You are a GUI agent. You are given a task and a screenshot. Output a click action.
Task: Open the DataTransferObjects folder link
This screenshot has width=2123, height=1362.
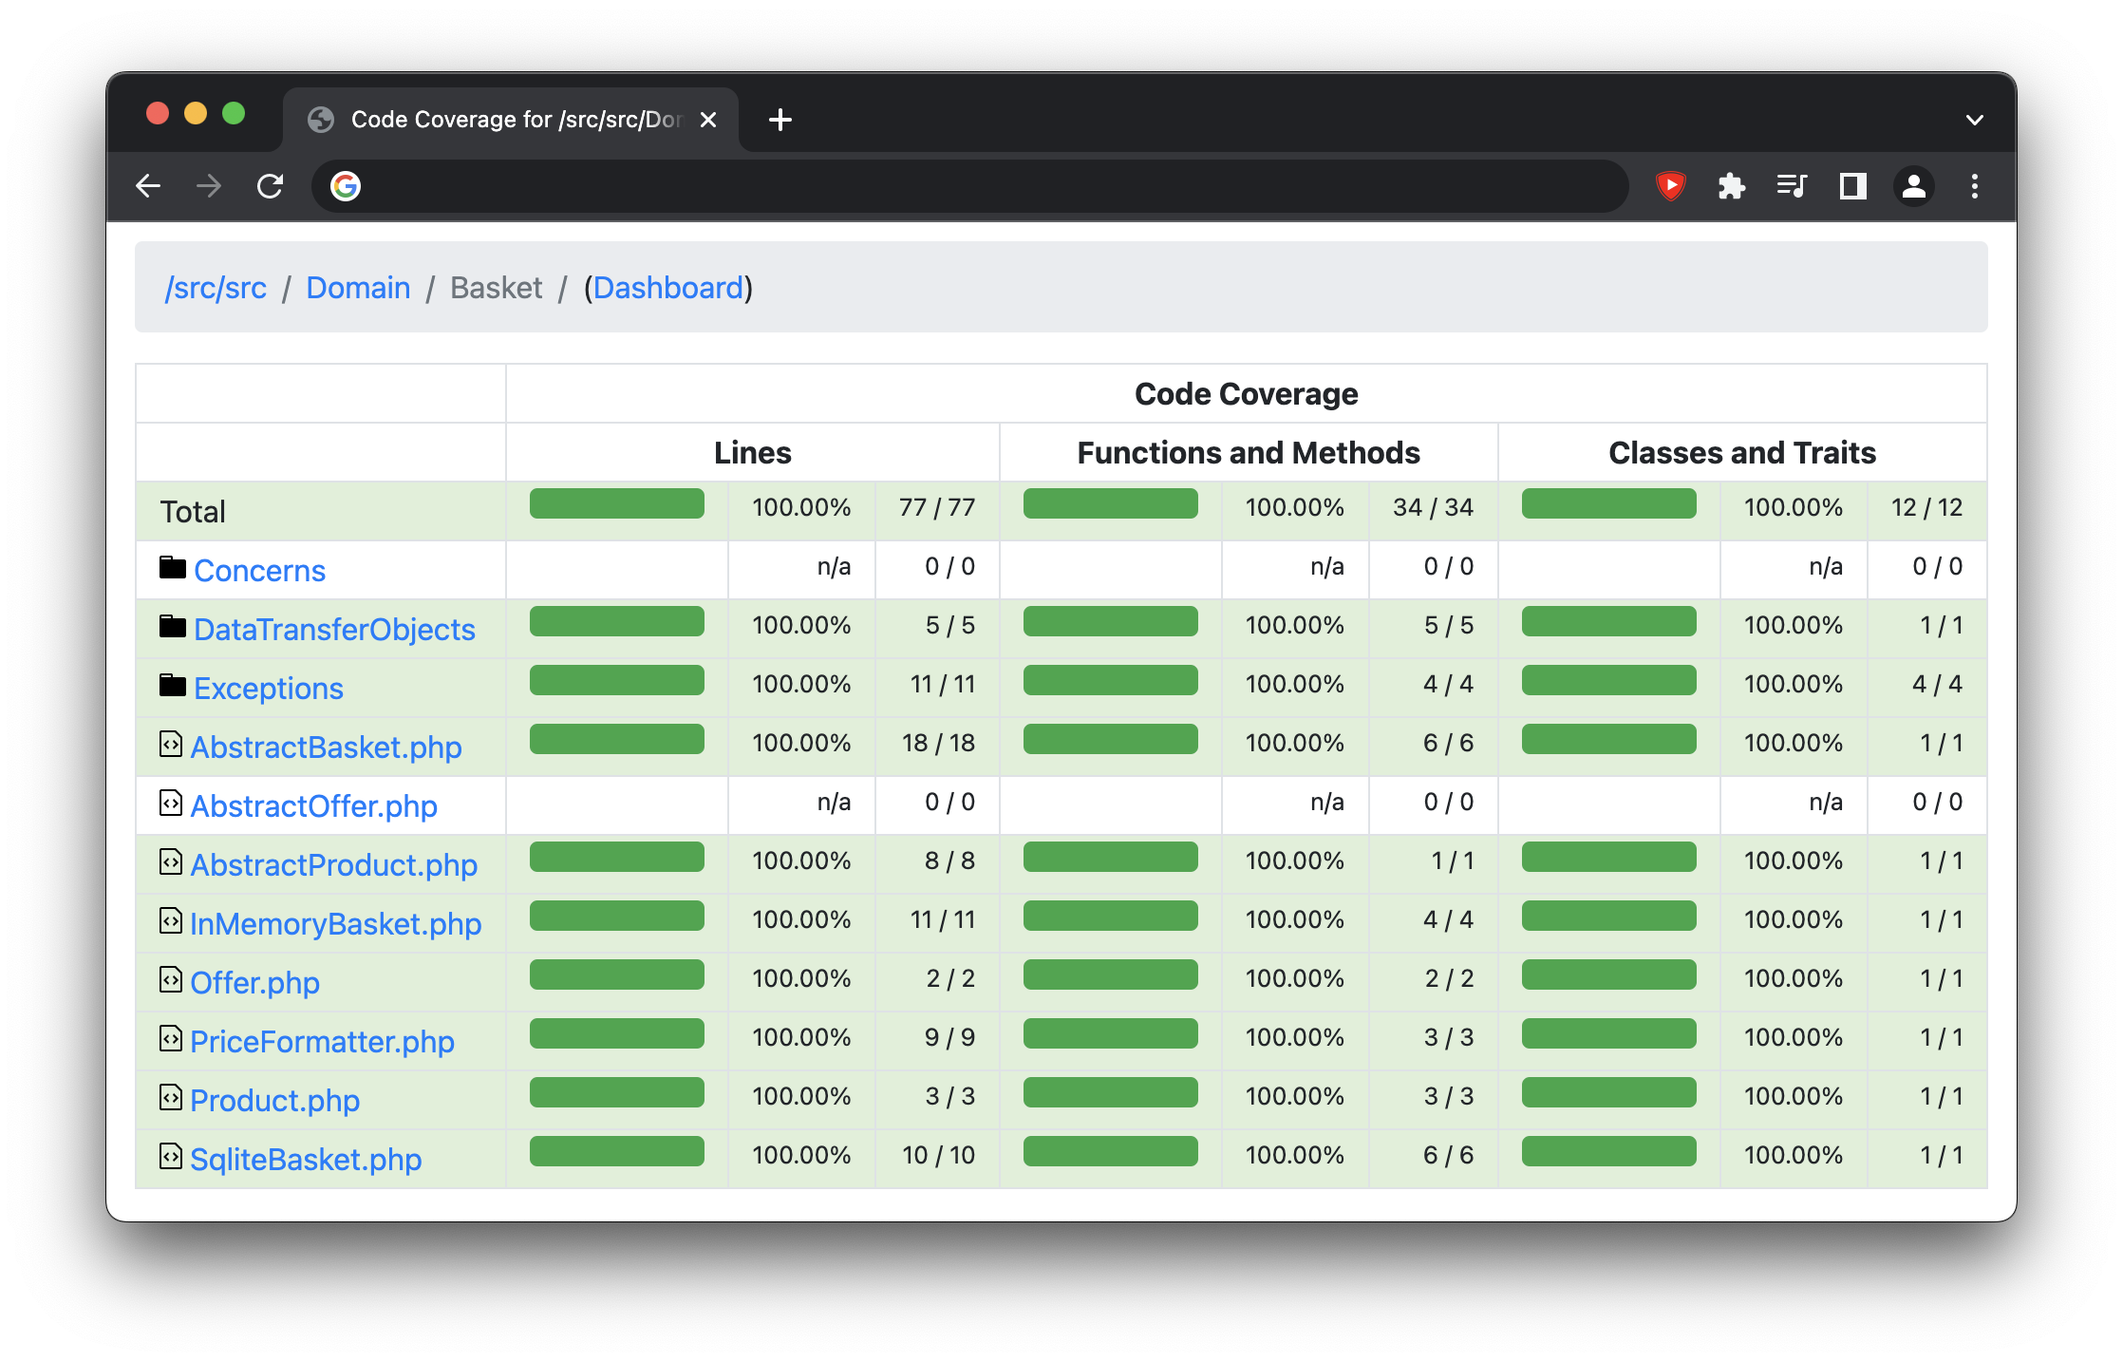click(334, 629)
